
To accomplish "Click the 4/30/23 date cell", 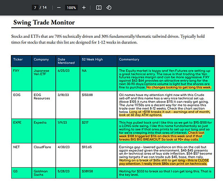I will pyautogui.click(x=68, y=155).
